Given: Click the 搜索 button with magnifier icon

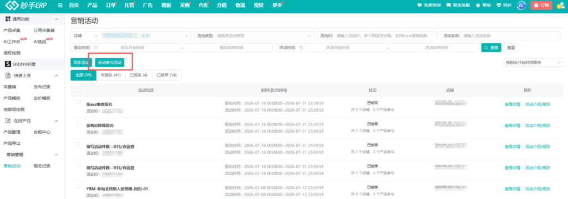Looking at the screenshot, I should pyautogui.click(x=491, y=48).
